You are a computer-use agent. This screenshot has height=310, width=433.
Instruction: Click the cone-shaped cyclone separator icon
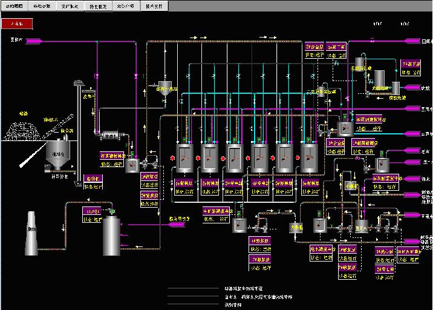pyautogui.click(x=164, y=88)
